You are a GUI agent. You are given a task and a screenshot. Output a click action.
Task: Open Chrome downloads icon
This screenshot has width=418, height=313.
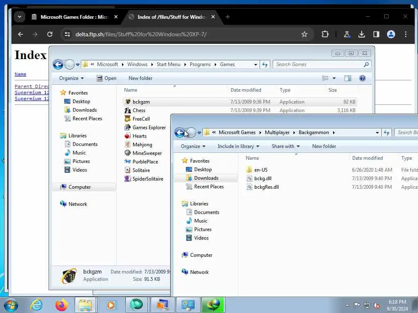coord(362,34)
